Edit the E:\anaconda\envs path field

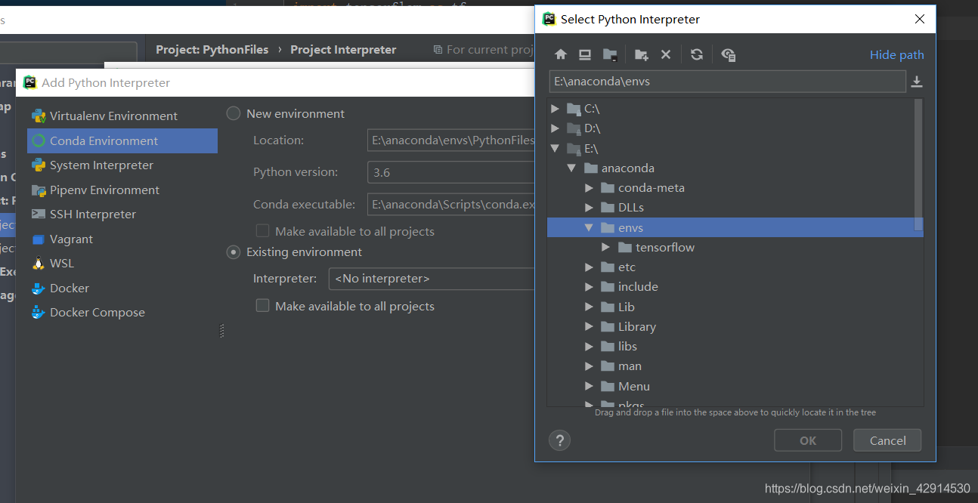(x=728, y=82)
